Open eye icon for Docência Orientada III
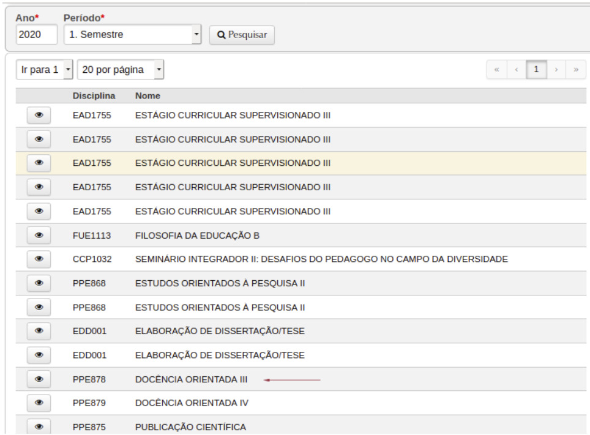The width and height of the screenshot is (590, 435). (39, 379)
